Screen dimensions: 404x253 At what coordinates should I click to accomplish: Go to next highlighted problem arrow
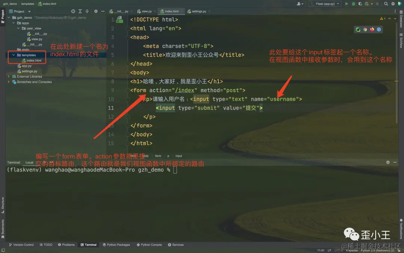point(395,19)
